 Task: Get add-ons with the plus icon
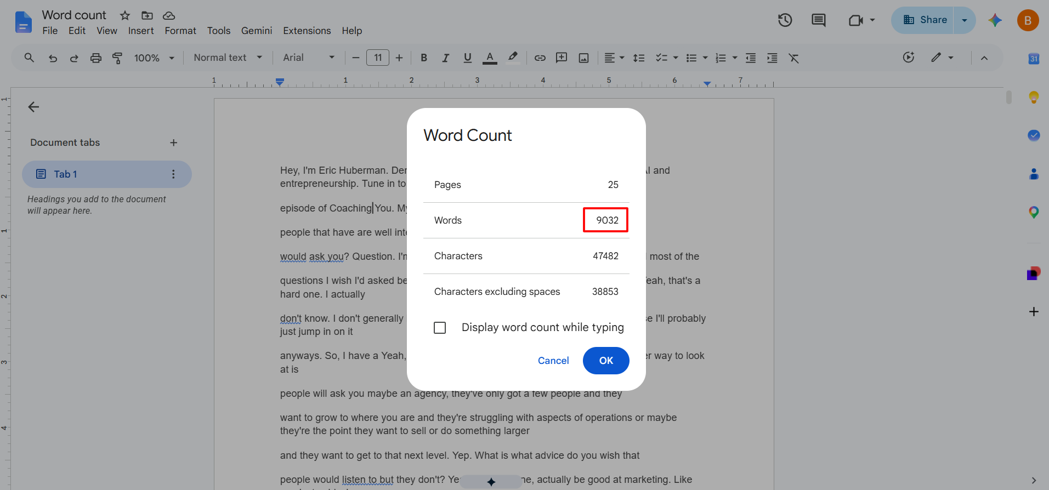pyautogui.click(x=1034, y=311)
